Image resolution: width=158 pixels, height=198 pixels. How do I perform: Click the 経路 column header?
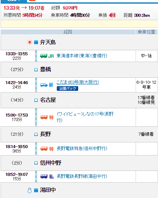coord(68,32)
